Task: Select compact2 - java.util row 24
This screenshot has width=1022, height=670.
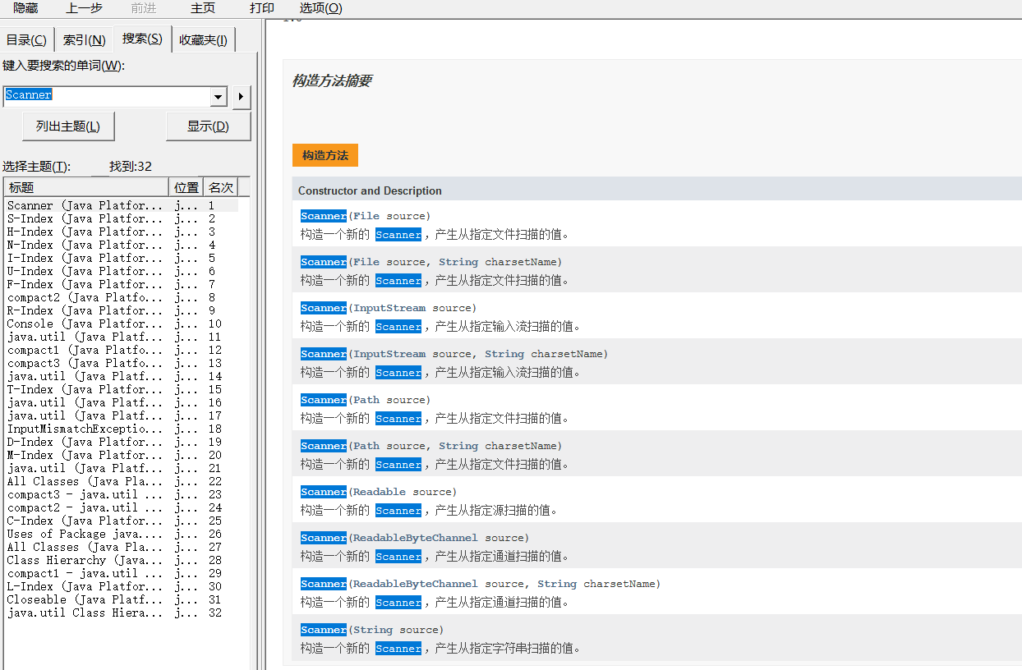Action: coord(122,507)
